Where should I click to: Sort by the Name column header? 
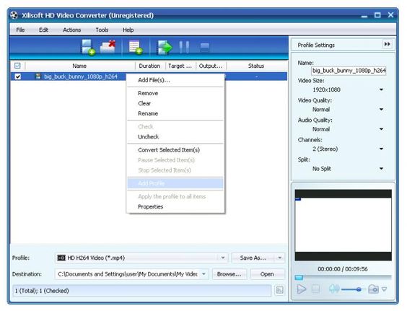click(79, 66)
